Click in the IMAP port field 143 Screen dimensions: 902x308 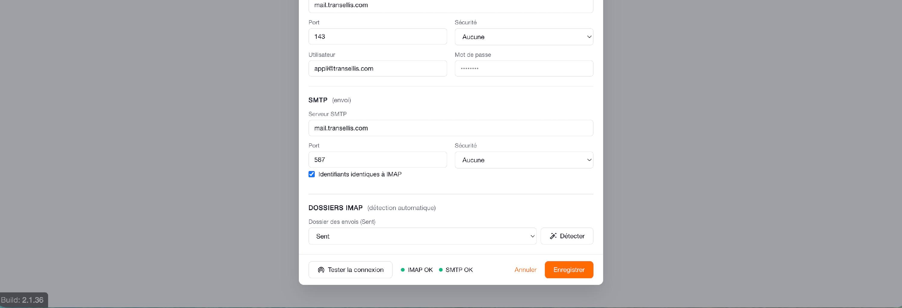point(377,36)
